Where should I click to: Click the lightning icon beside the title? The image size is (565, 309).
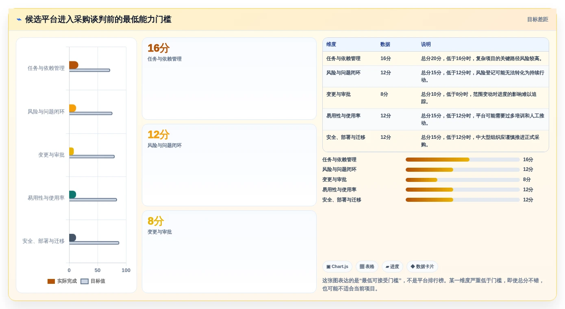19,19
